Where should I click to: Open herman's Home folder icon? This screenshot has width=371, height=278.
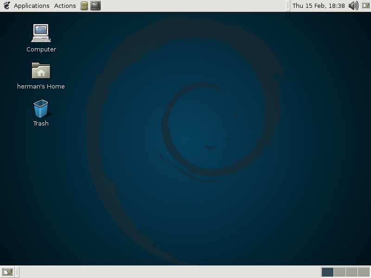tap(41, 71)
